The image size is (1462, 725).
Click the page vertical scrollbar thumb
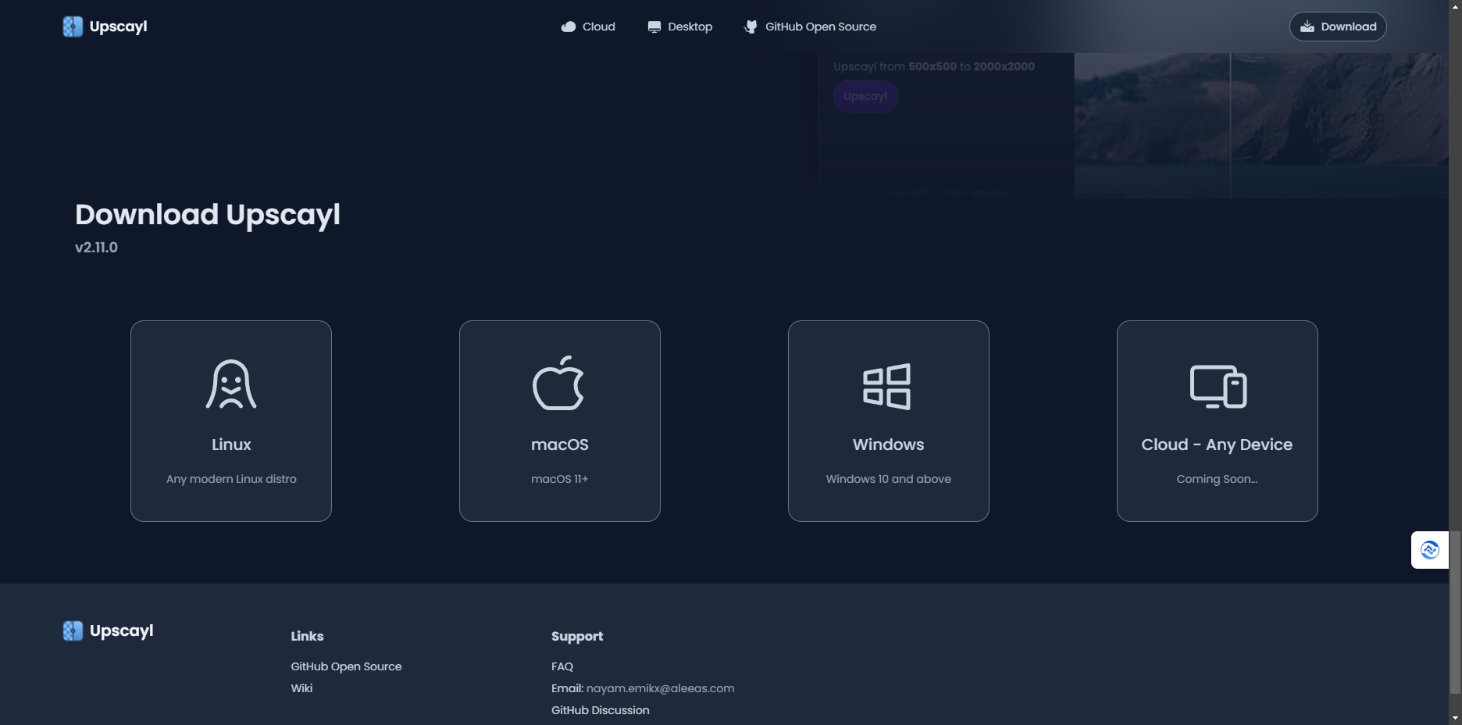click(x=1455, y=612)
